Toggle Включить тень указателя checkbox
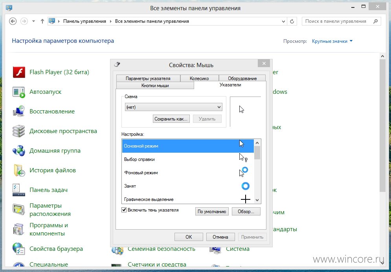The height and width of the screenshot is (272, 391). [x=124, y=210]
